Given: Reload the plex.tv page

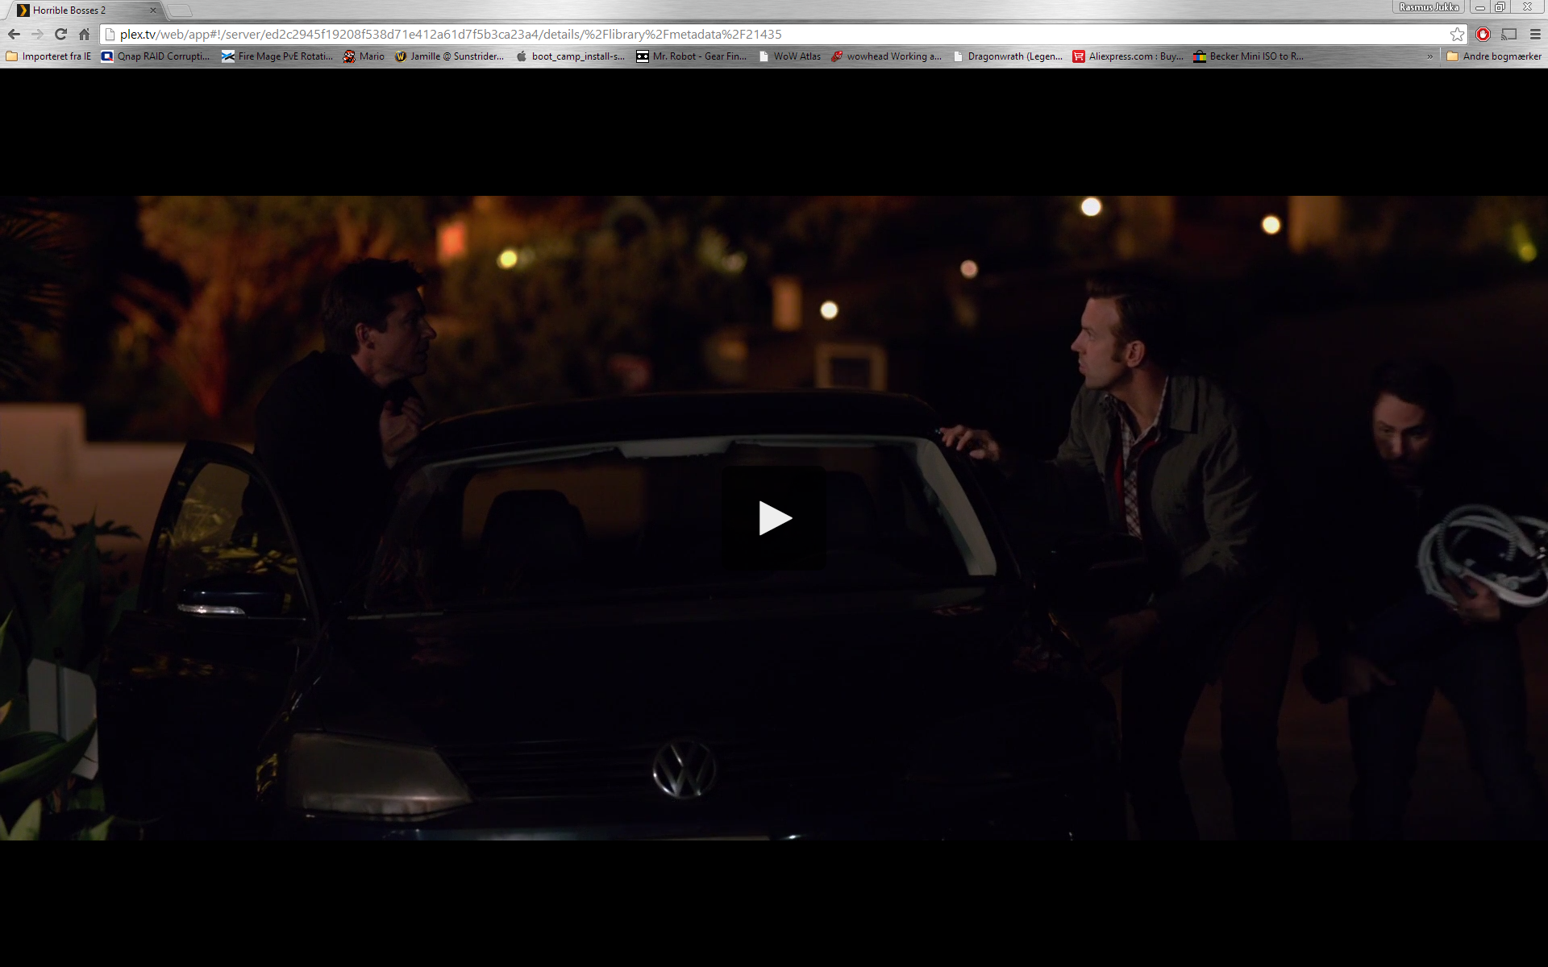Looking at the screenshot, I should click(x=60, y=34).
